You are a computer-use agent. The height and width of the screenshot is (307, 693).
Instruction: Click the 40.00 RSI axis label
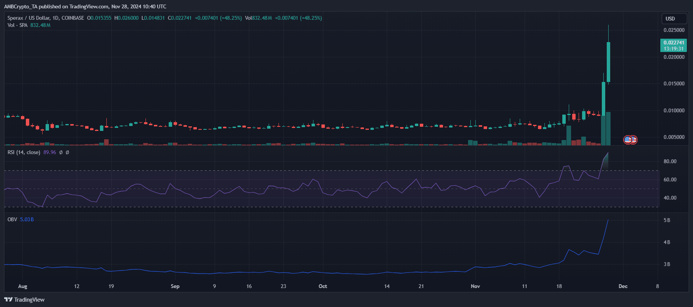tap(670, 198)
